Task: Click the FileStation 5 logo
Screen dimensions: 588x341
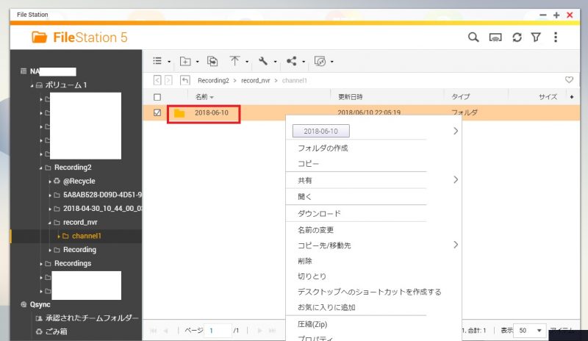Action: tap(79, 37)
